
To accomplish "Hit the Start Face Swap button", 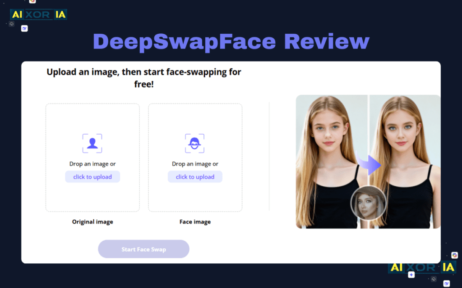I will click(143, 249).
